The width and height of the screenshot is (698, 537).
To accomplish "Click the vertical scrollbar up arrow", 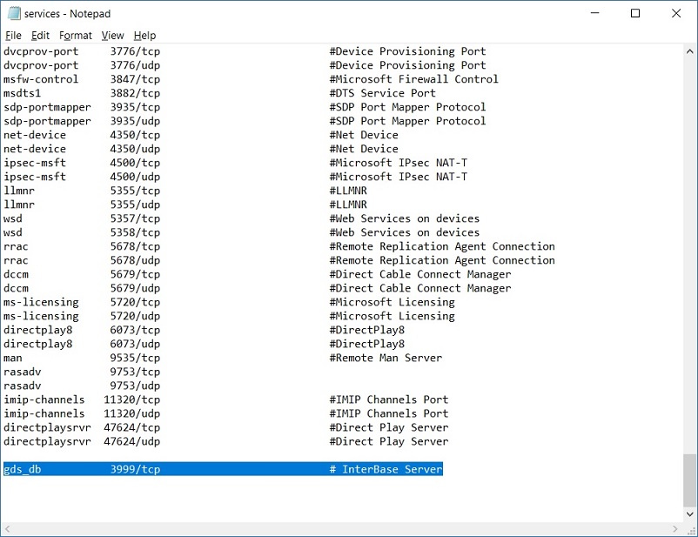I will point(689,51).
